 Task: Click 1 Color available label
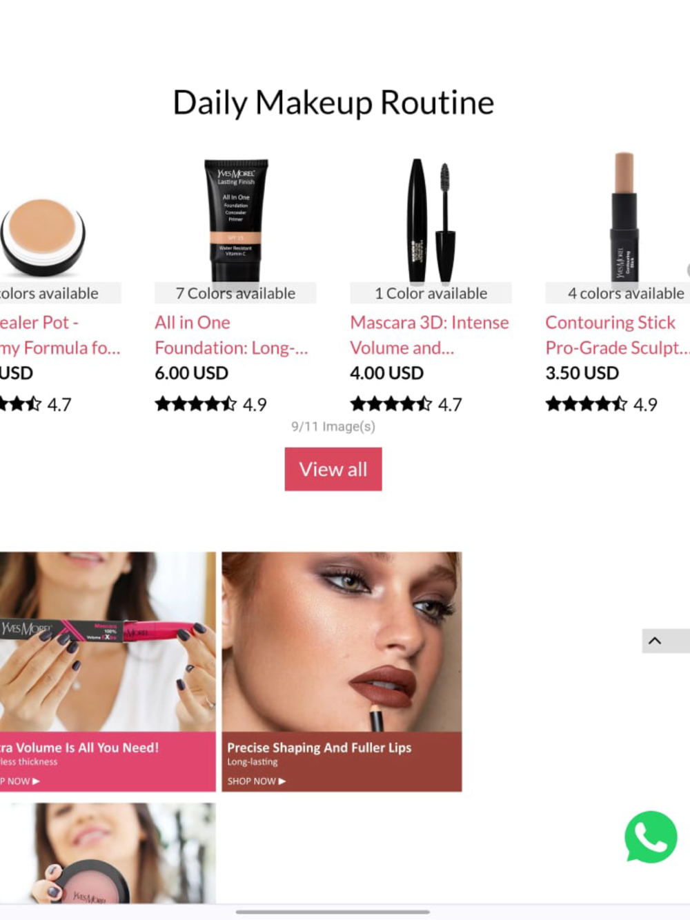point(431,293)
